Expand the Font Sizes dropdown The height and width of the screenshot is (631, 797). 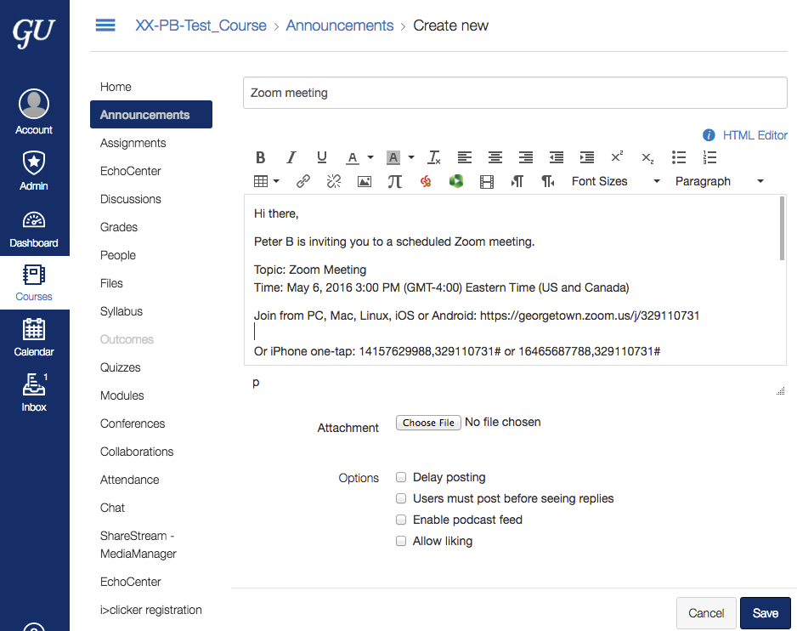click(615, 181)
